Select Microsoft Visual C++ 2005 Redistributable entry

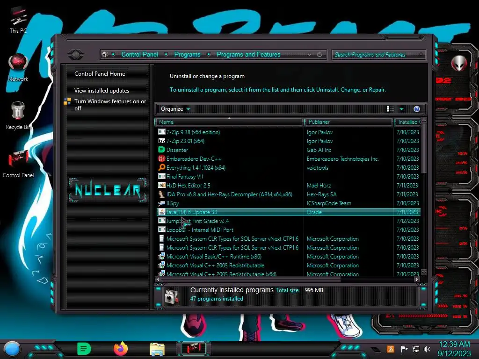[215, 266]
